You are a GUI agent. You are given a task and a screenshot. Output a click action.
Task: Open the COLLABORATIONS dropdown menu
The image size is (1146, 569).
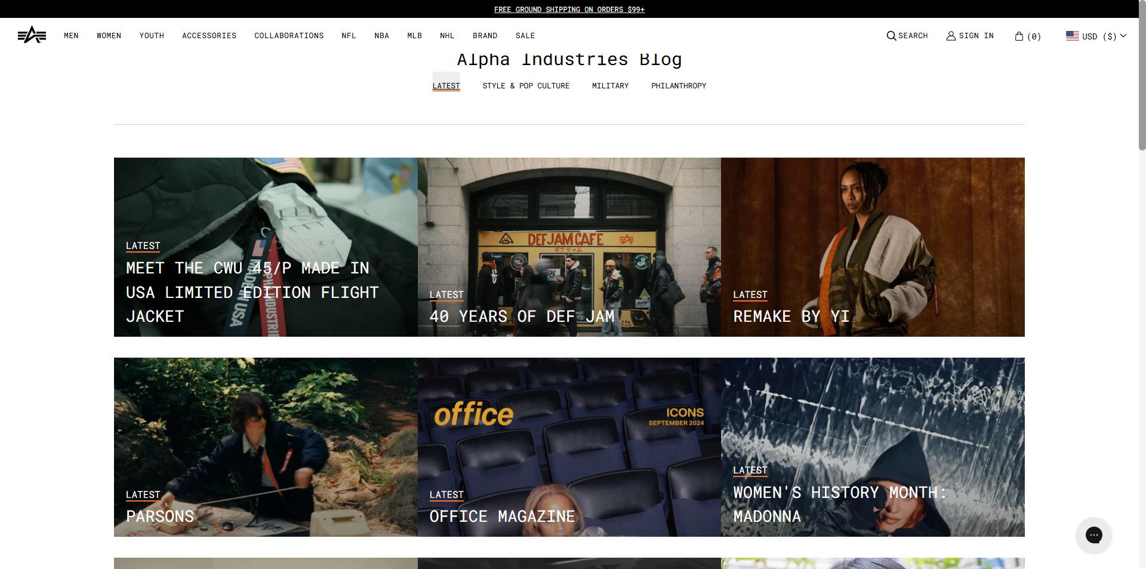[x=288, y=36]
